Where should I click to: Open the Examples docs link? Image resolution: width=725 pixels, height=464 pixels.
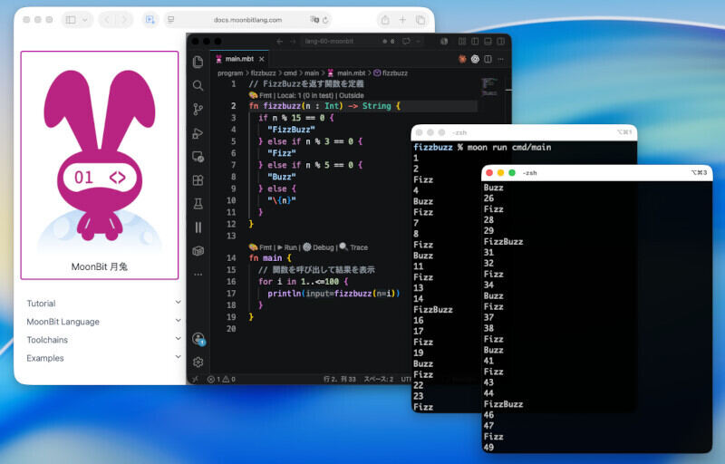point(44,358)
